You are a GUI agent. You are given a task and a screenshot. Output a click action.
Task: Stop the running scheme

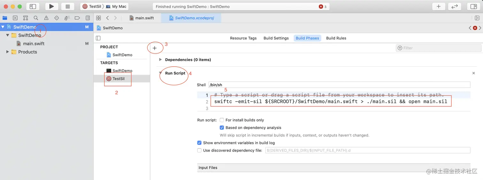click(x=68, y=6)
